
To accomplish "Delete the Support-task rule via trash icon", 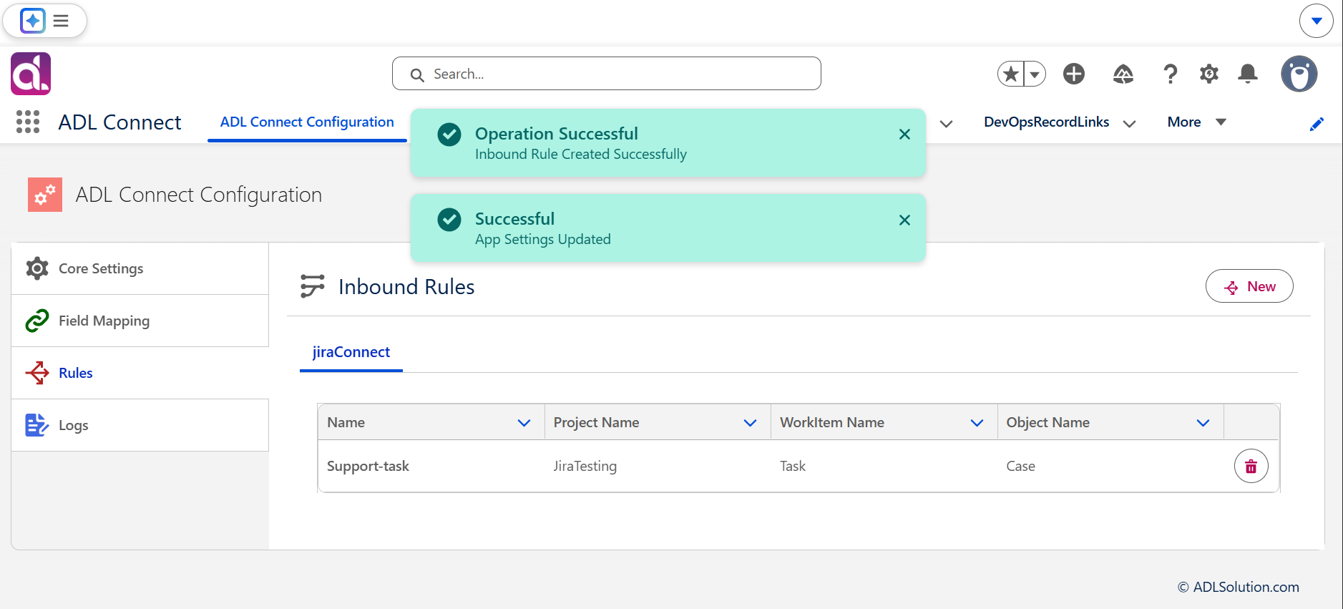I will (1251, 467).
